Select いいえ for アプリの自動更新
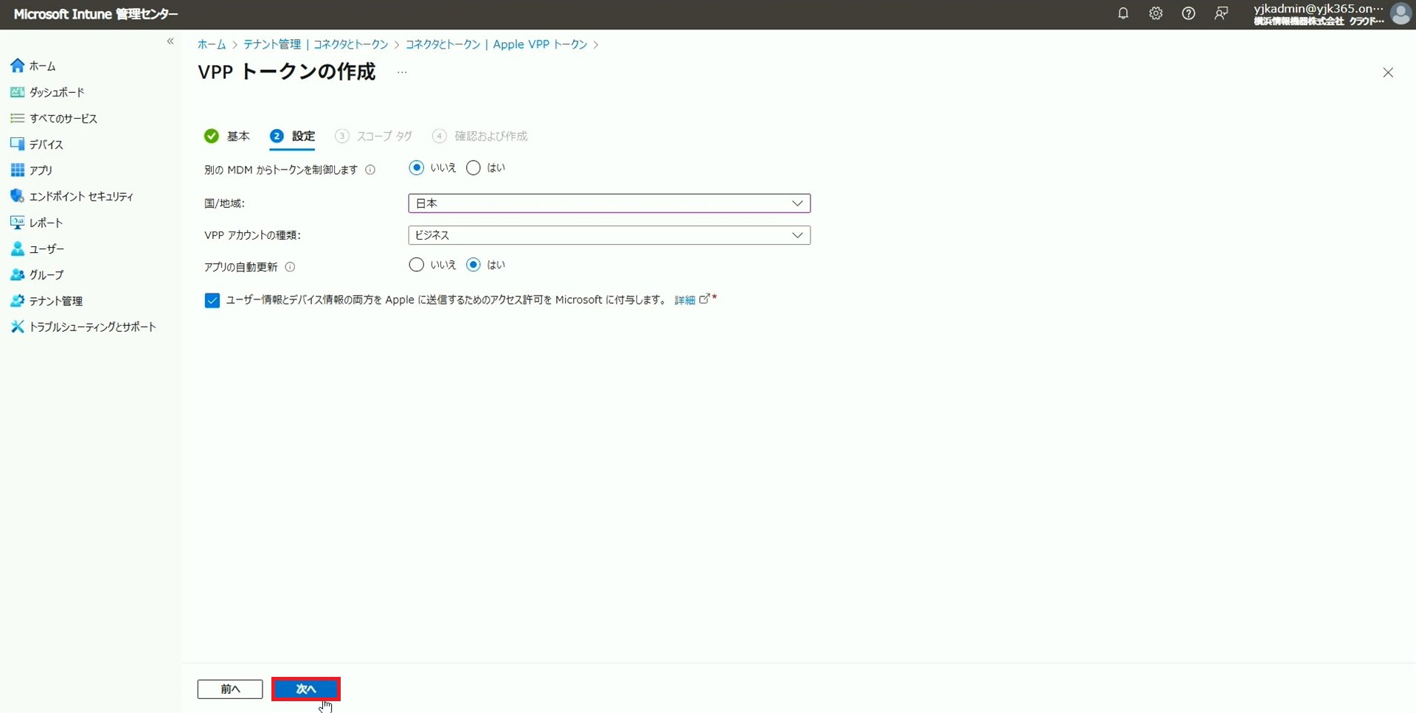The height and width of the screenshot is (713, 1416). (416, 264)
